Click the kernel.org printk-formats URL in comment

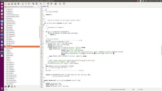tap(74, 60)
